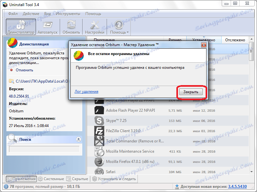Select the Деинсталлятор toolbar button

(x=21, y=27)
